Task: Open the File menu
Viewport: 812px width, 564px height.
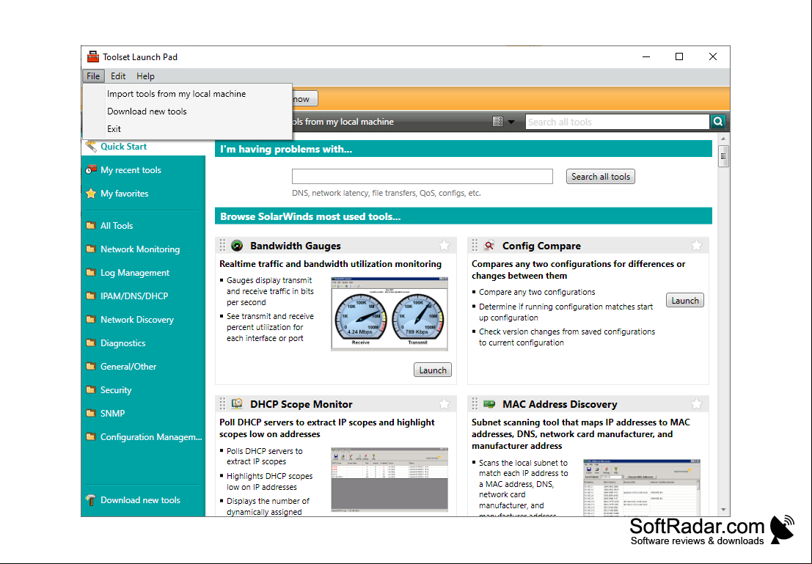Action: (93, 76)
